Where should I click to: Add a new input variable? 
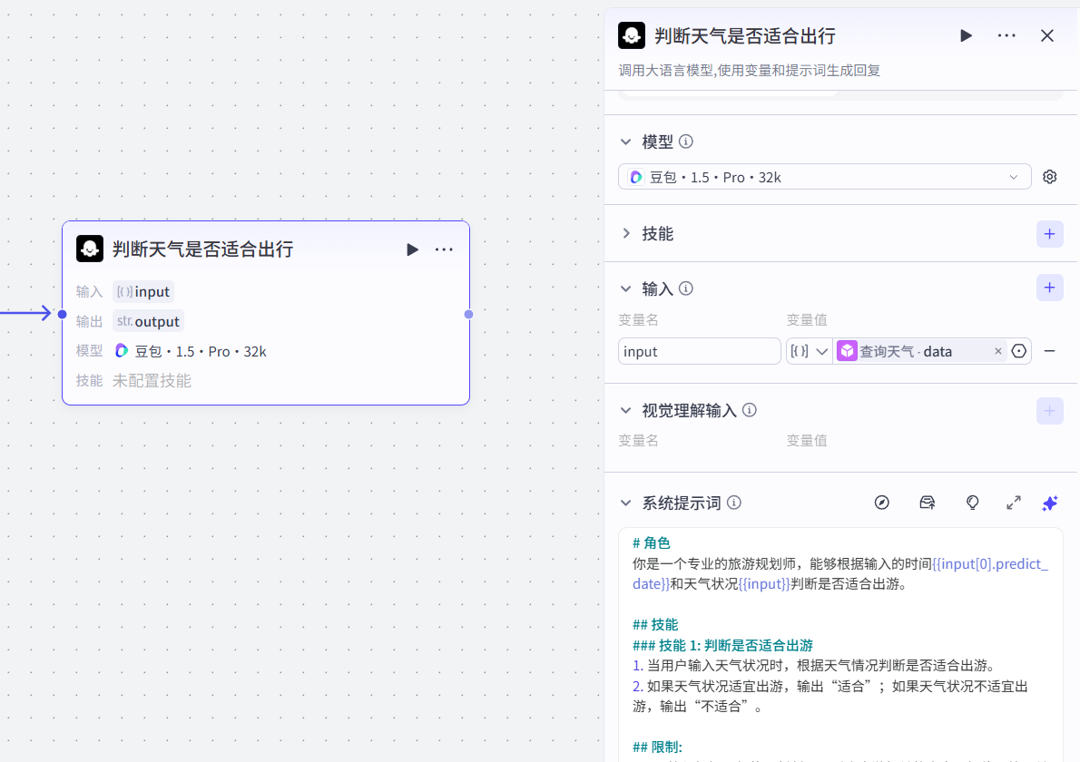point(1050,288)
